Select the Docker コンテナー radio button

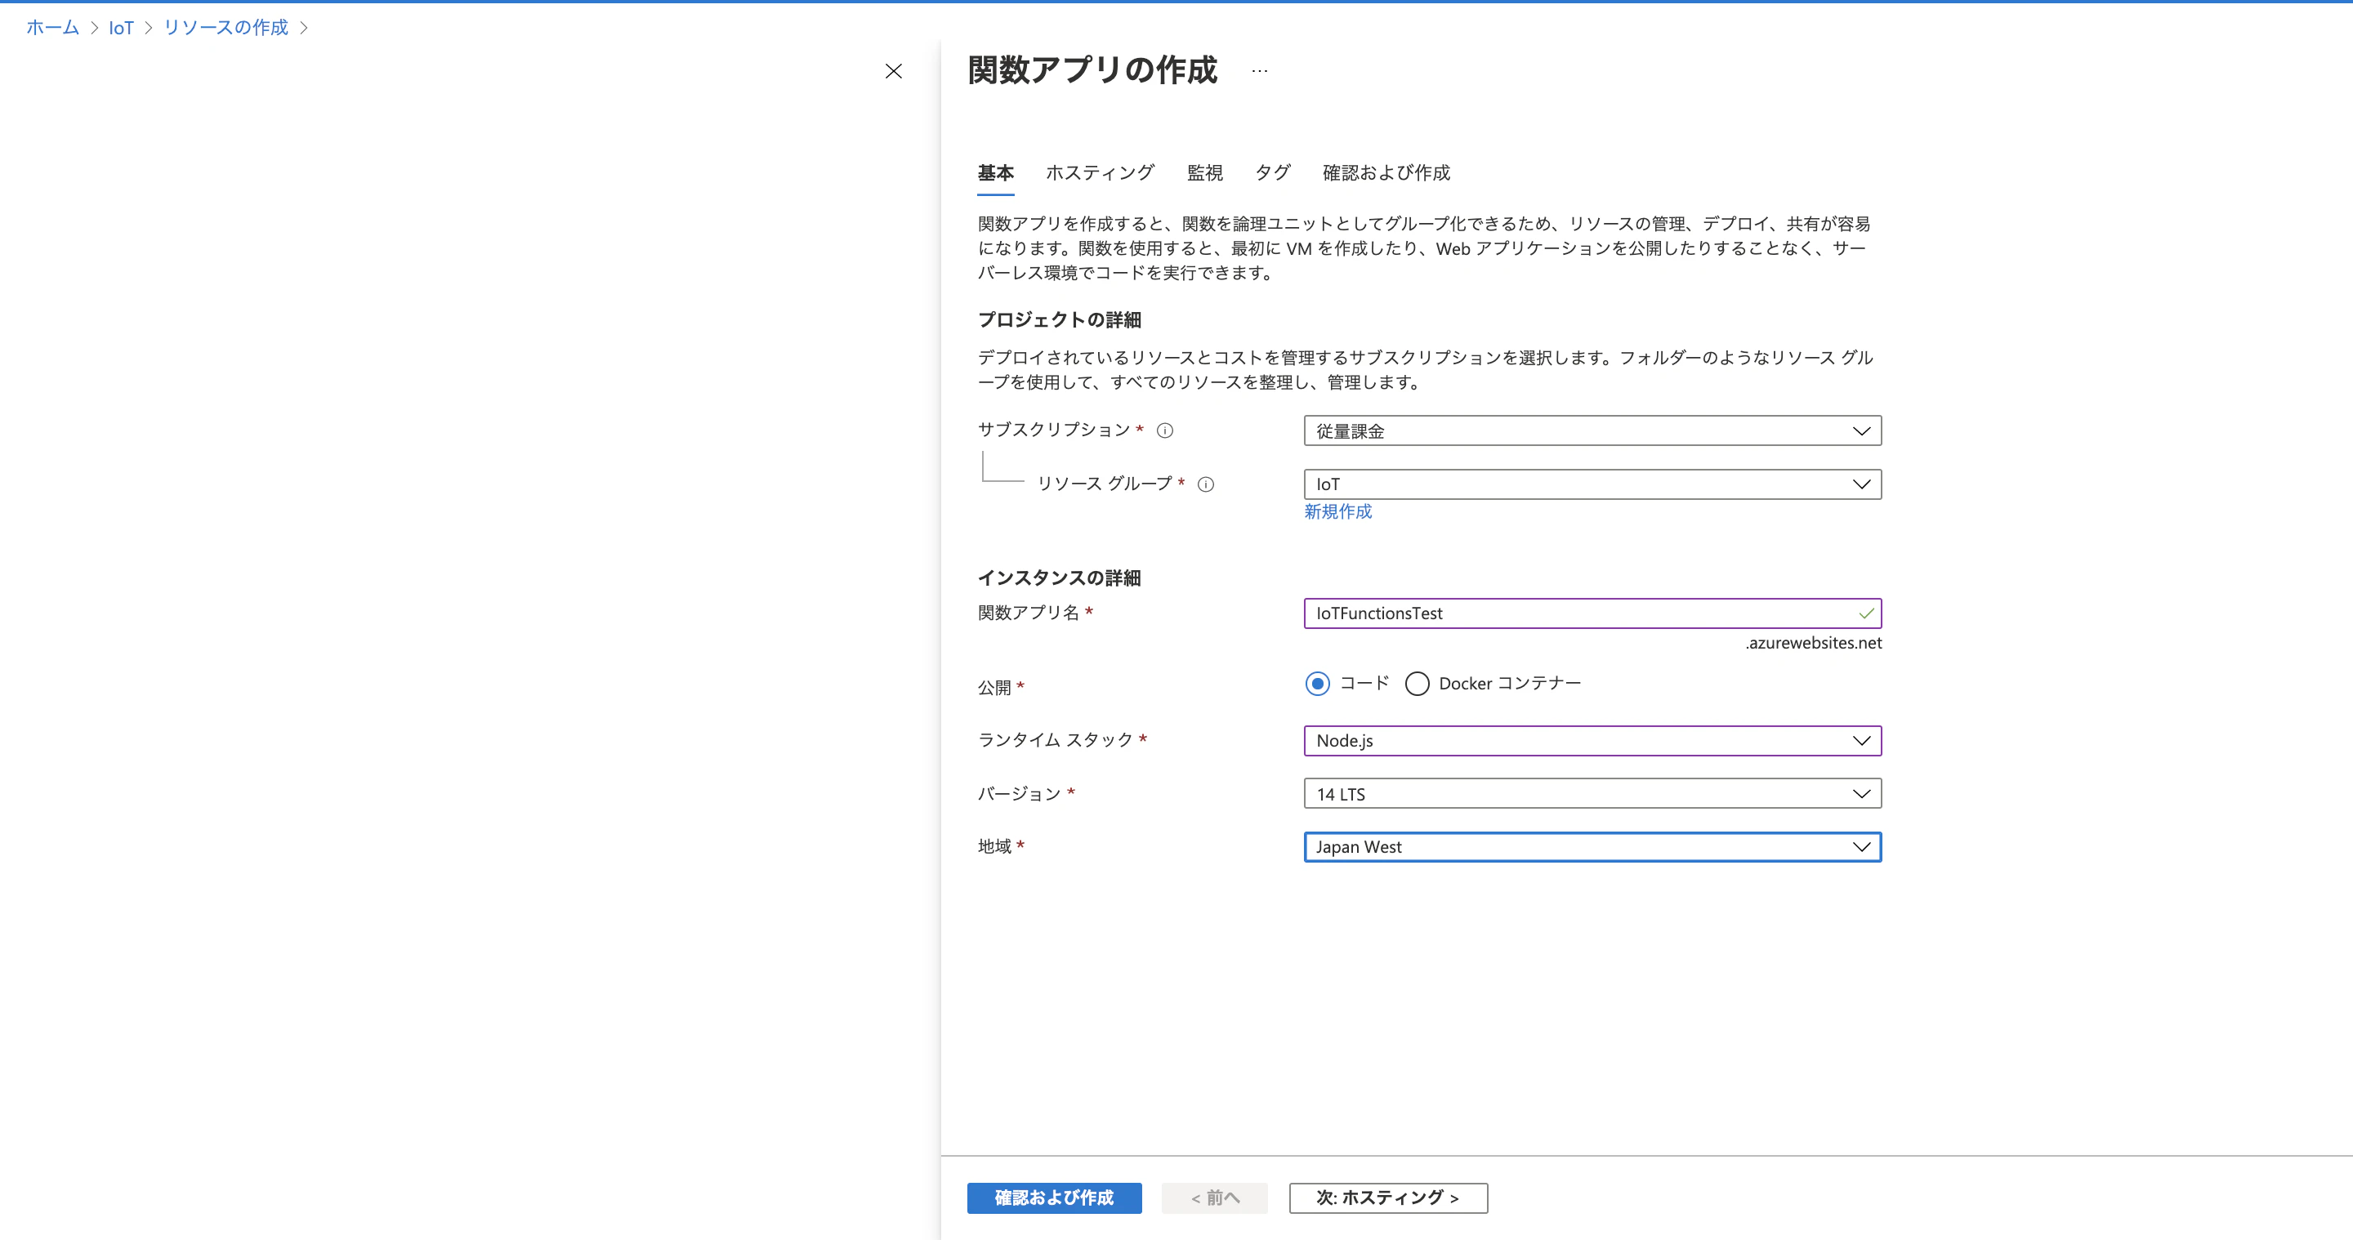(x=1417, y=684)
